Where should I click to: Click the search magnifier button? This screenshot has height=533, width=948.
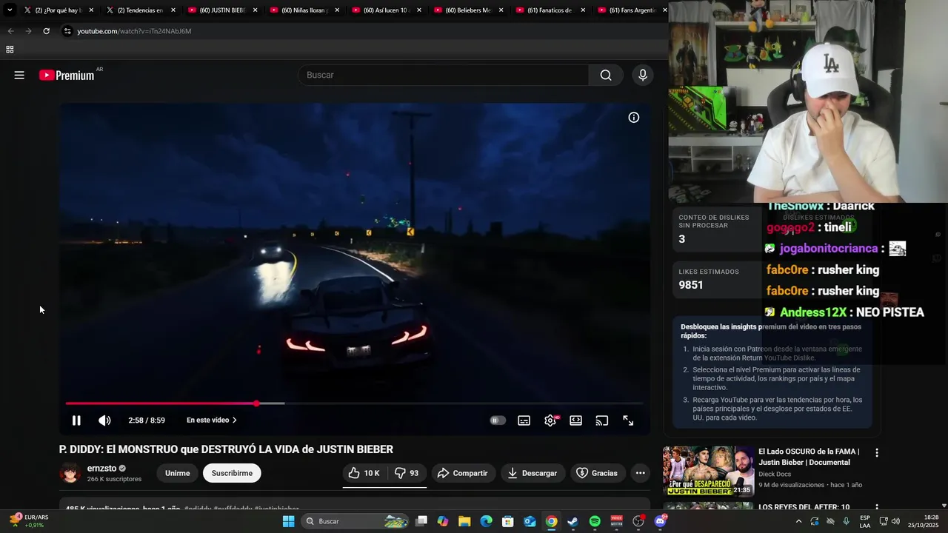(606, 75)
